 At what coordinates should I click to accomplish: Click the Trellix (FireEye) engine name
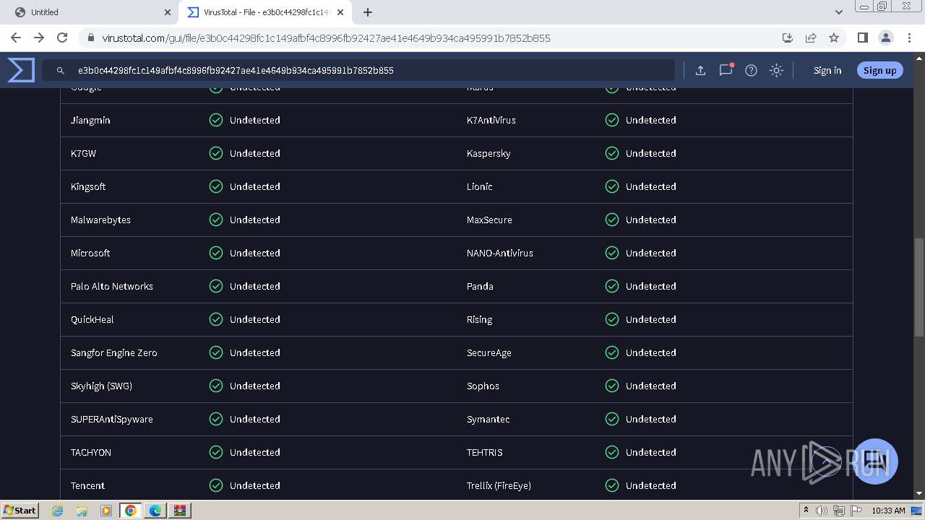point(499,485)
